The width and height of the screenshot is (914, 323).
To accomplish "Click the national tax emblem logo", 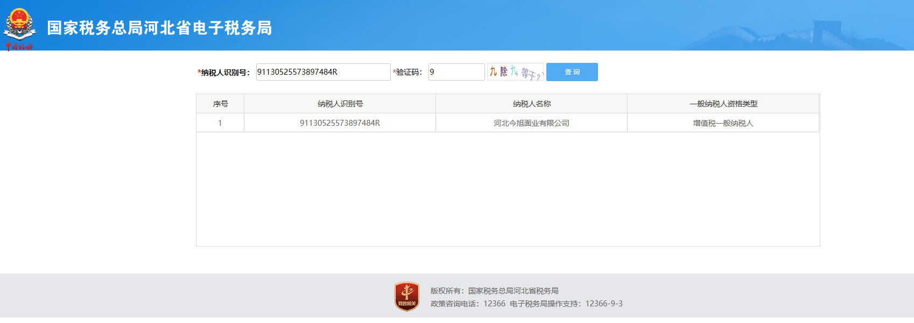I will click(20, 23).
